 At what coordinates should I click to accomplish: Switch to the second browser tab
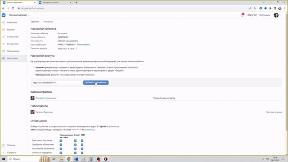(x=55, y=3)
